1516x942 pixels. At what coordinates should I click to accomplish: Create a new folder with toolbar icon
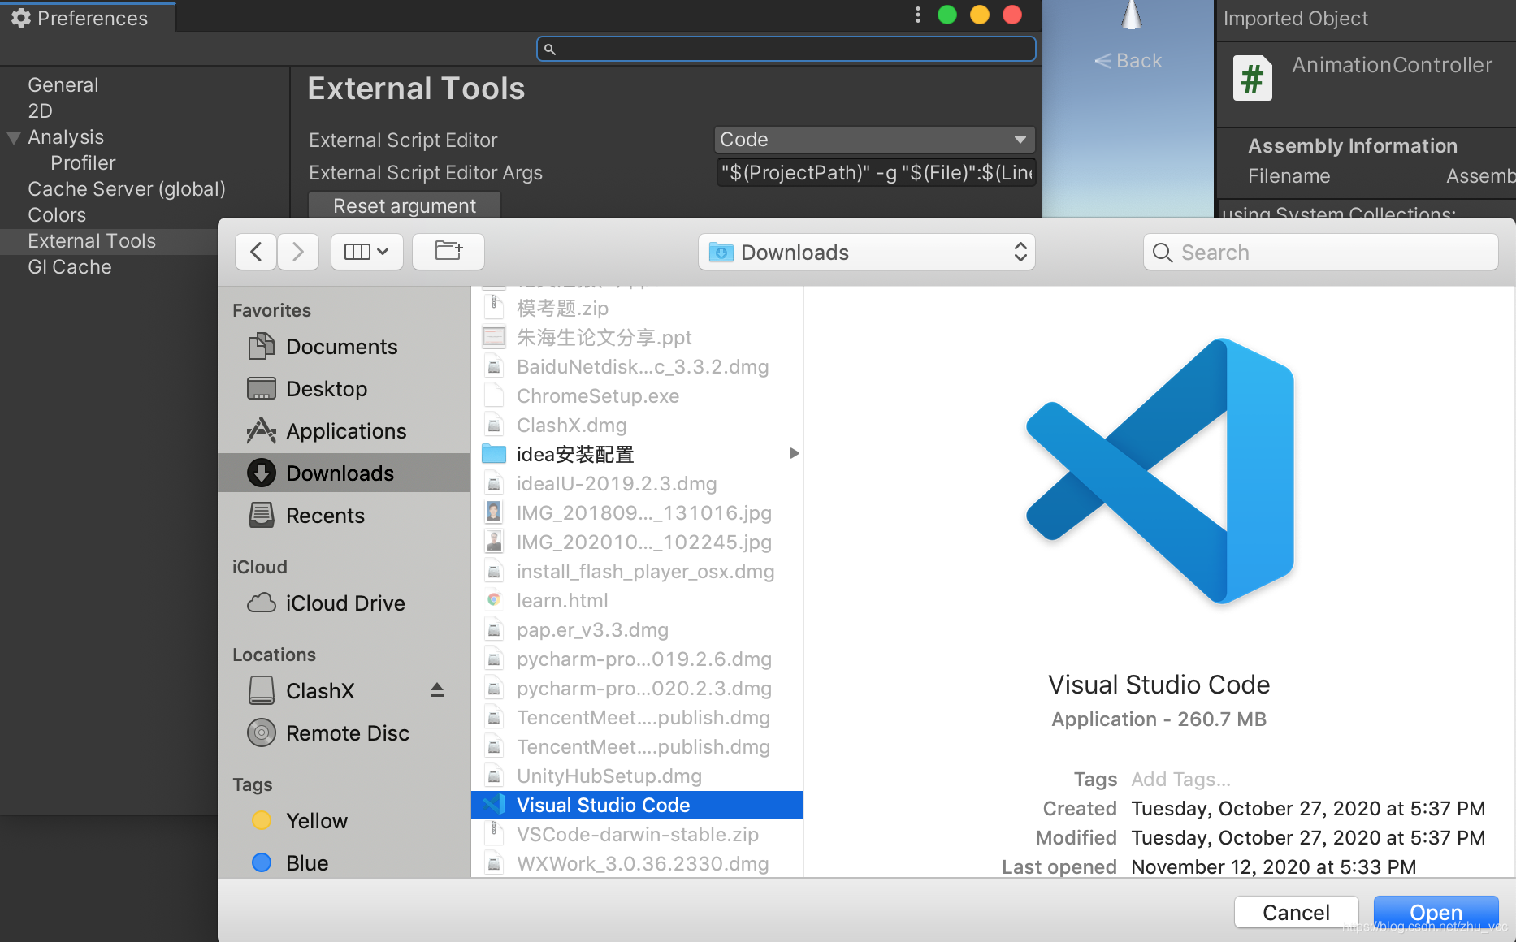point(448,252)
